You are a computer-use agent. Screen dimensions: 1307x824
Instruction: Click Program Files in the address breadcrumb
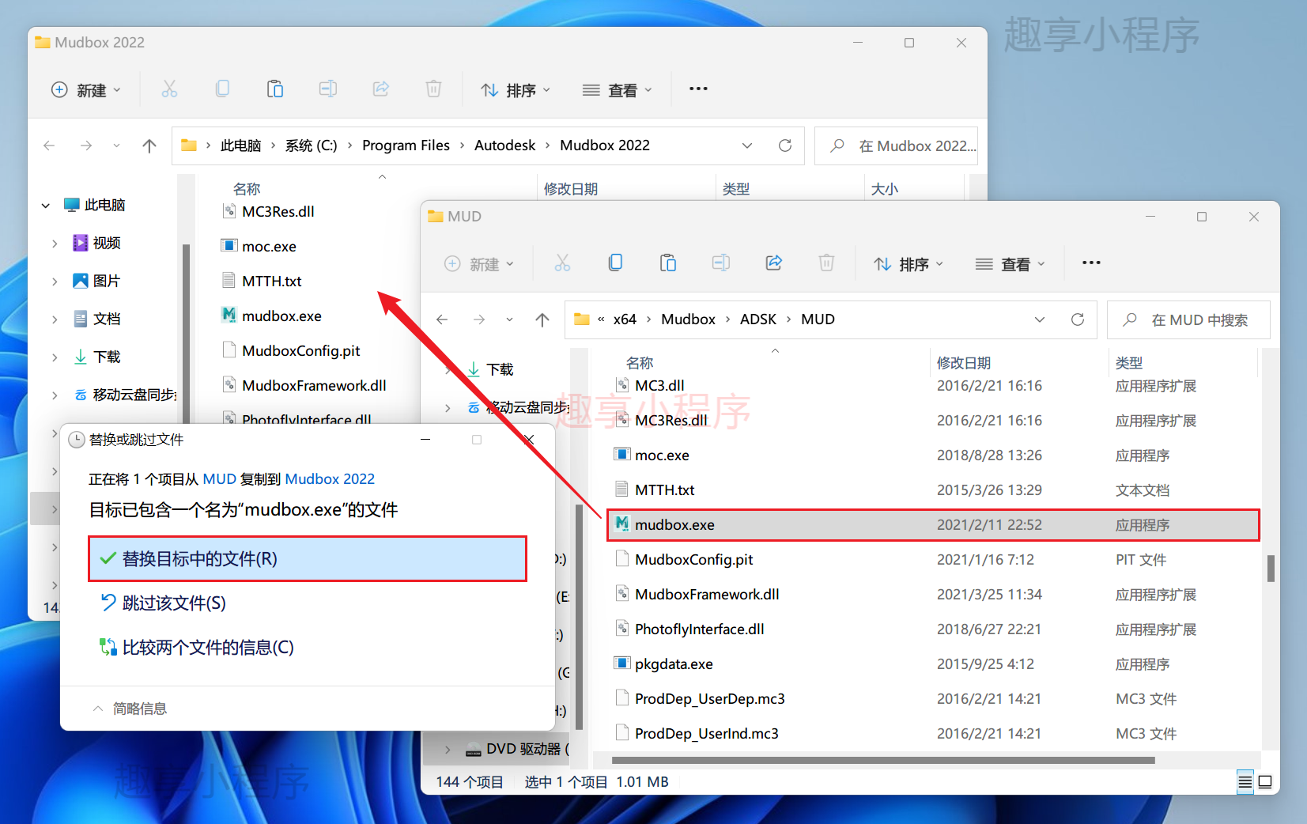(406, 146)
